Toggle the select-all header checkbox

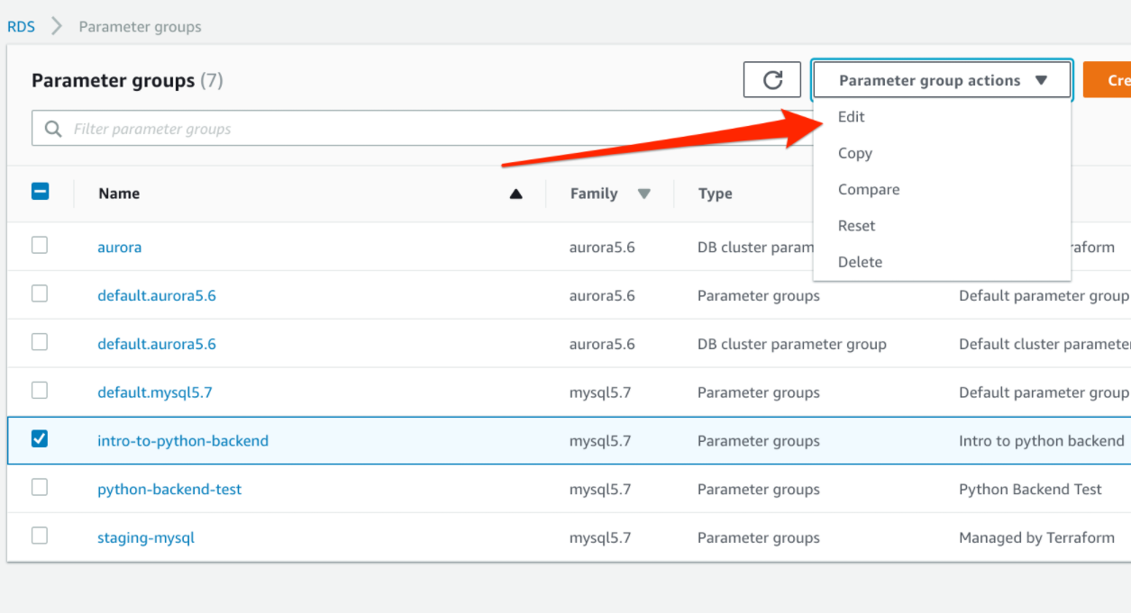[x=40, y=191]
